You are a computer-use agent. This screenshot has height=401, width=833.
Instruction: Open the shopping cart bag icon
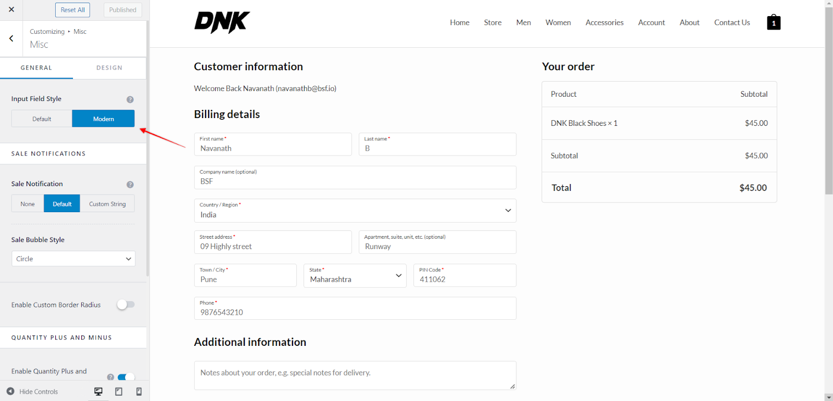773,22
